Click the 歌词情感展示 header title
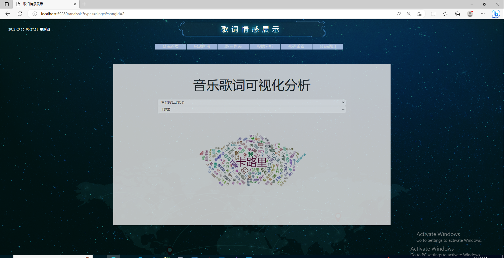 click(250, 29)
